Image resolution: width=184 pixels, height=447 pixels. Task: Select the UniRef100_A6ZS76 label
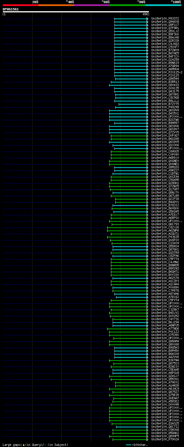pos(165,278)
